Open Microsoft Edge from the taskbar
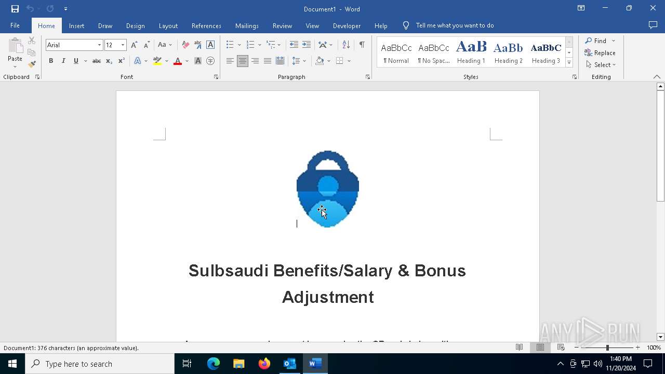The image size is (665, 374). click(214, 364)
